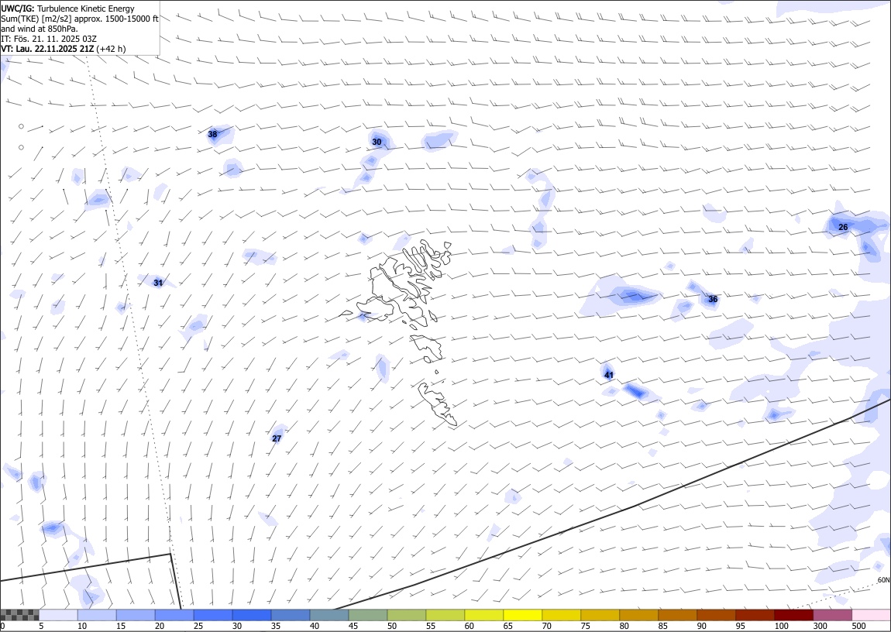Click the 80–85 orange legend swatch
This screenshot has height=632, width=891.
[x=638, y=615]
